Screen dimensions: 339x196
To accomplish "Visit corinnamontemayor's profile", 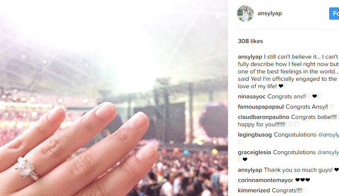I will [x=265, y=180].
